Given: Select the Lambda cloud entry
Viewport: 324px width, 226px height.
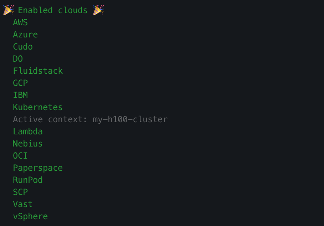Looking at the screenshot, I should (28, 132).
